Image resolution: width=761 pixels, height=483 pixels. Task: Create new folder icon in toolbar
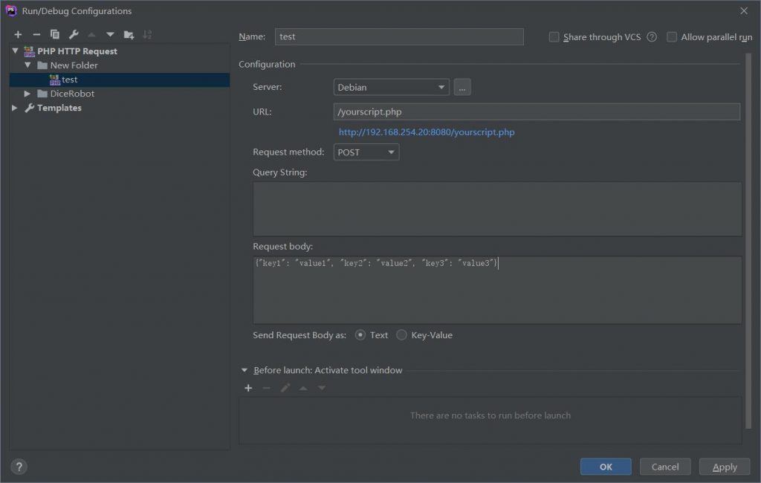(129, 34)
